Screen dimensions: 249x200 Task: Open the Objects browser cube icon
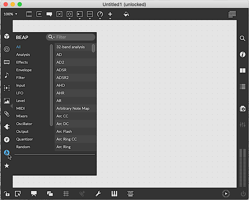click(x=7, y=36)
